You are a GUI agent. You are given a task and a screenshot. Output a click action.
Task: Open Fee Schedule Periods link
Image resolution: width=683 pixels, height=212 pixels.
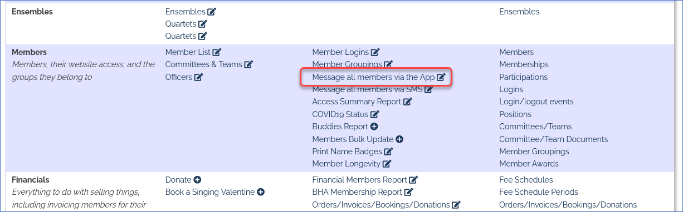coord(539,192)
